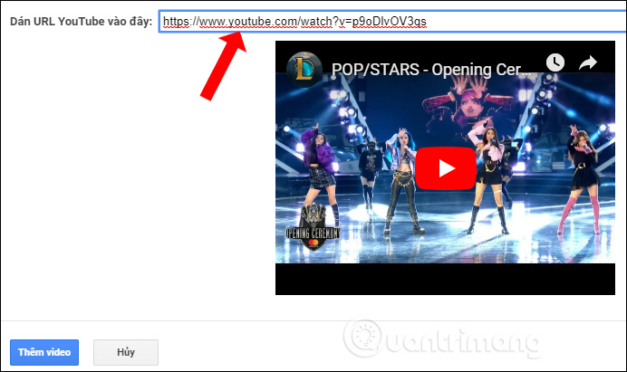Open the POP/STARS video title link
The image size is (627, 372).
431,70
